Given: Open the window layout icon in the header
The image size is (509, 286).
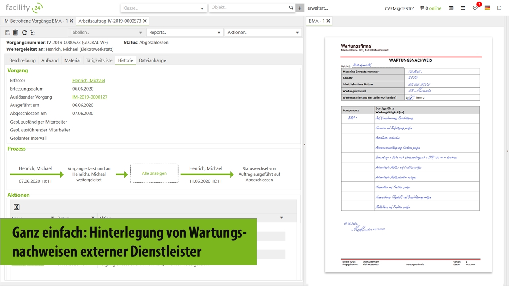Looking at the screenshot, I should [x=451, y=8].
